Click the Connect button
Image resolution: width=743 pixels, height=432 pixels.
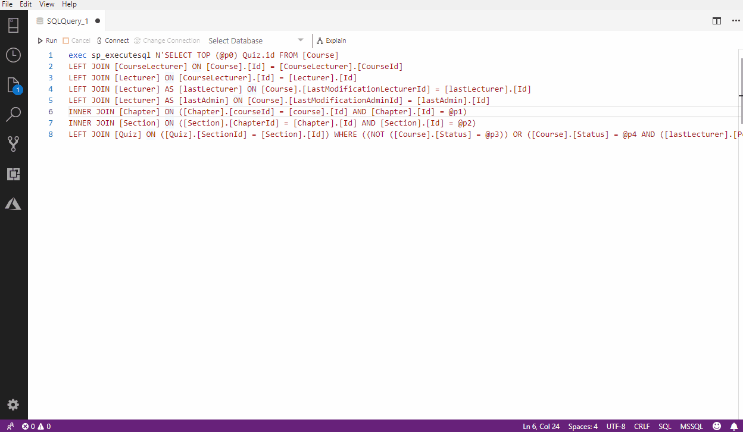tap(113, 40)
